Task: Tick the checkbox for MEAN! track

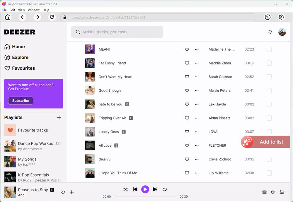Action: [269, 49]
